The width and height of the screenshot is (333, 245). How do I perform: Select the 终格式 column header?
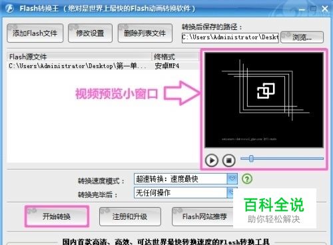coord(175,57)
